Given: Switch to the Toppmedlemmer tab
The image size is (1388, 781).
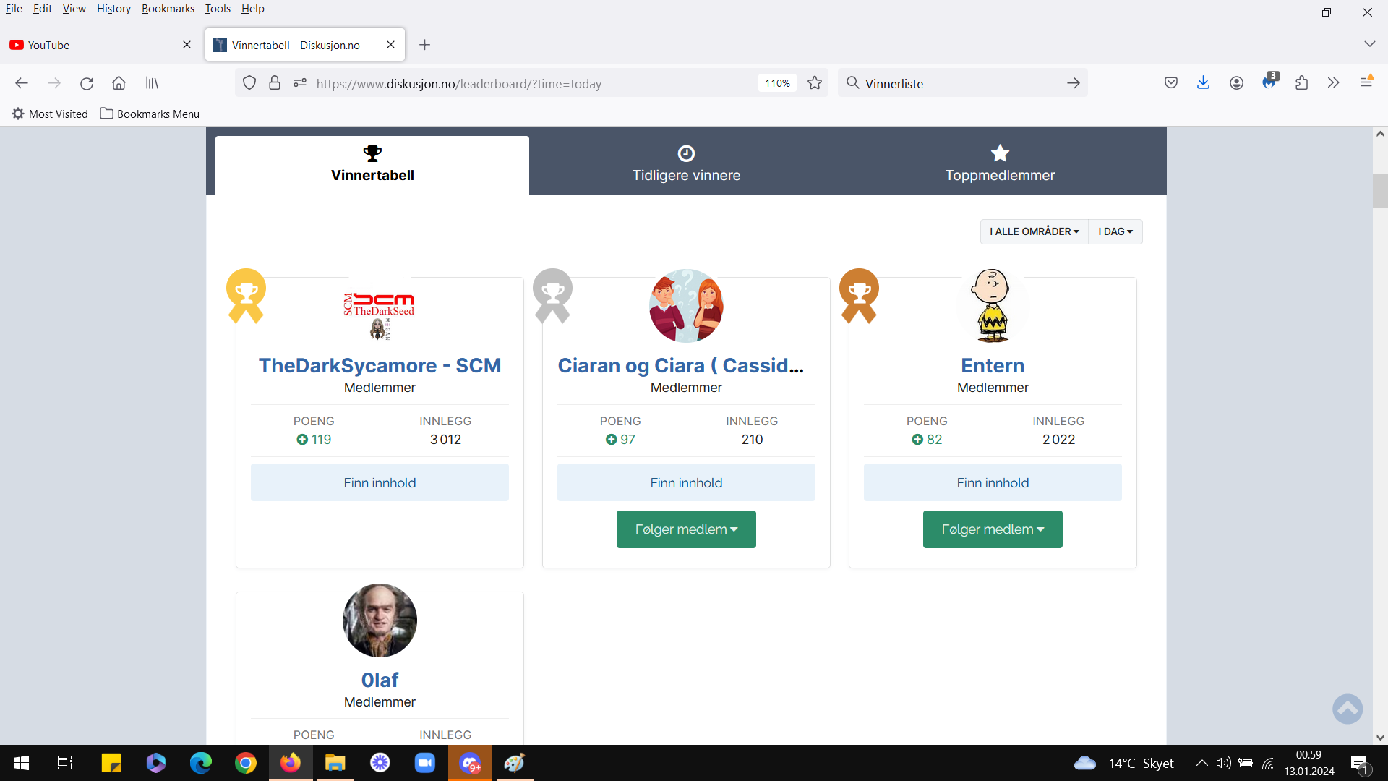Looking at the screenshot, I should [x=1000, y=164].
